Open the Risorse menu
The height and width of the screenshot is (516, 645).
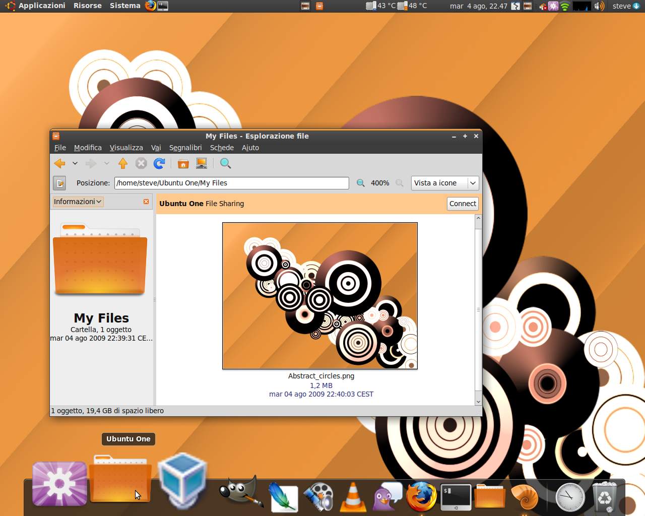pyautogui.click(x=88, y=6)
